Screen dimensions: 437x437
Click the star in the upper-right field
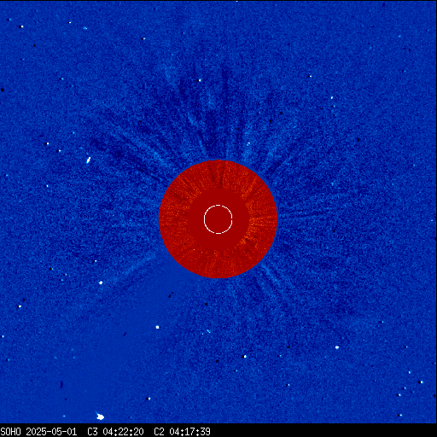[310, 76]
